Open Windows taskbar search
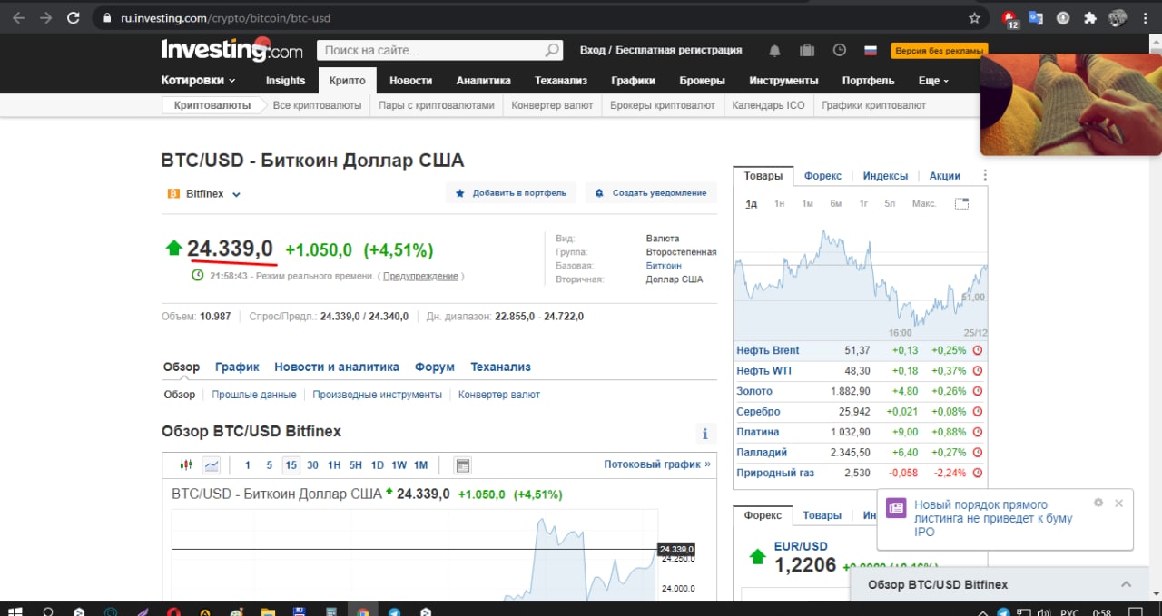 (x=48, y=611)
